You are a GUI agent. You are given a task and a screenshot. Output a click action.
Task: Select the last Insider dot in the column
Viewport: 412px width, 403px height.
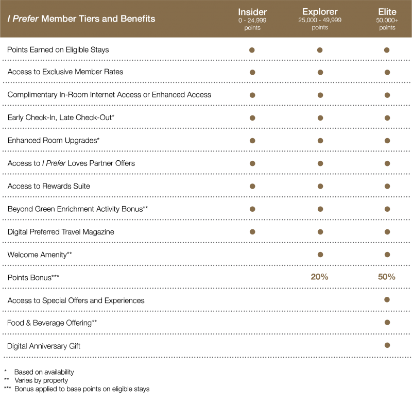(252, 231)
